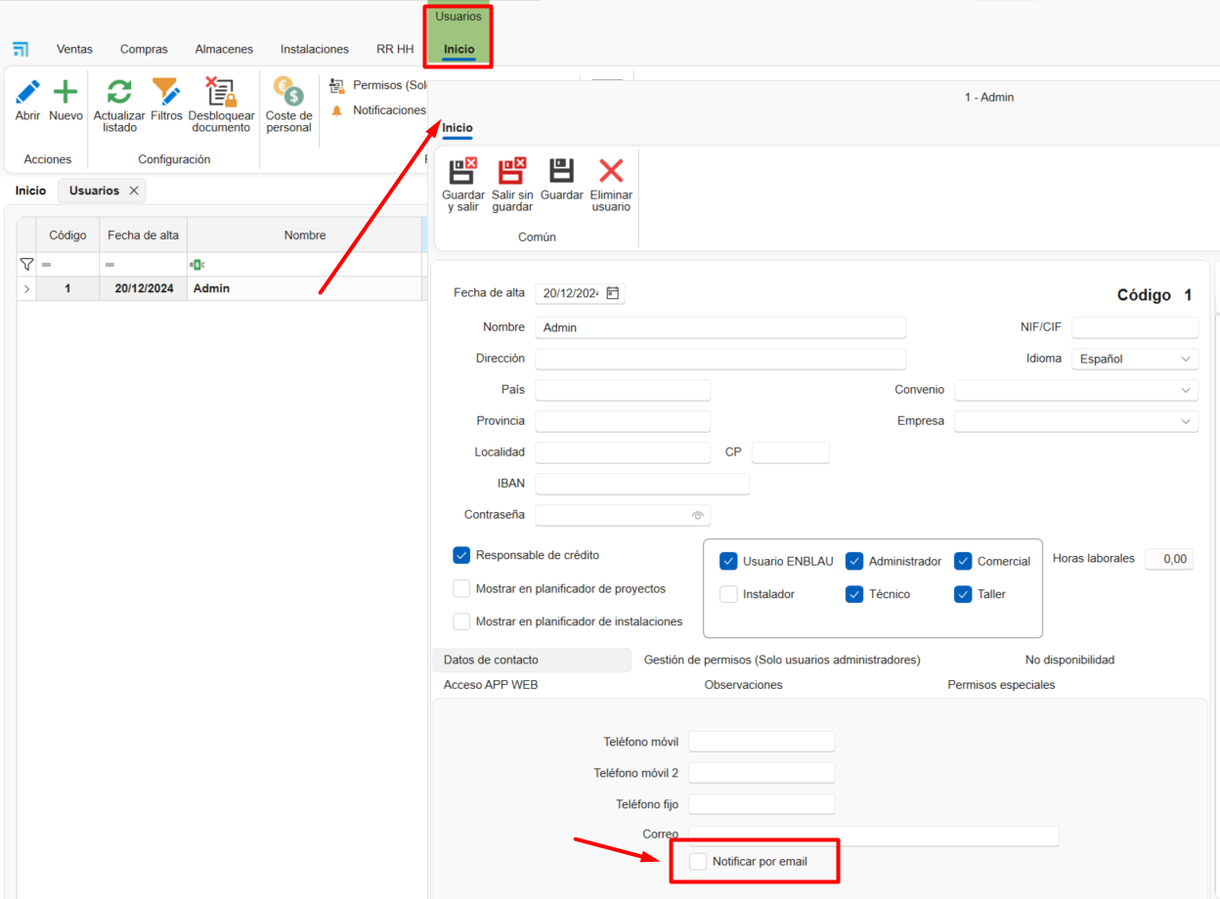
Task: Click Actualizar listado refresh icon
Action: 119,92
